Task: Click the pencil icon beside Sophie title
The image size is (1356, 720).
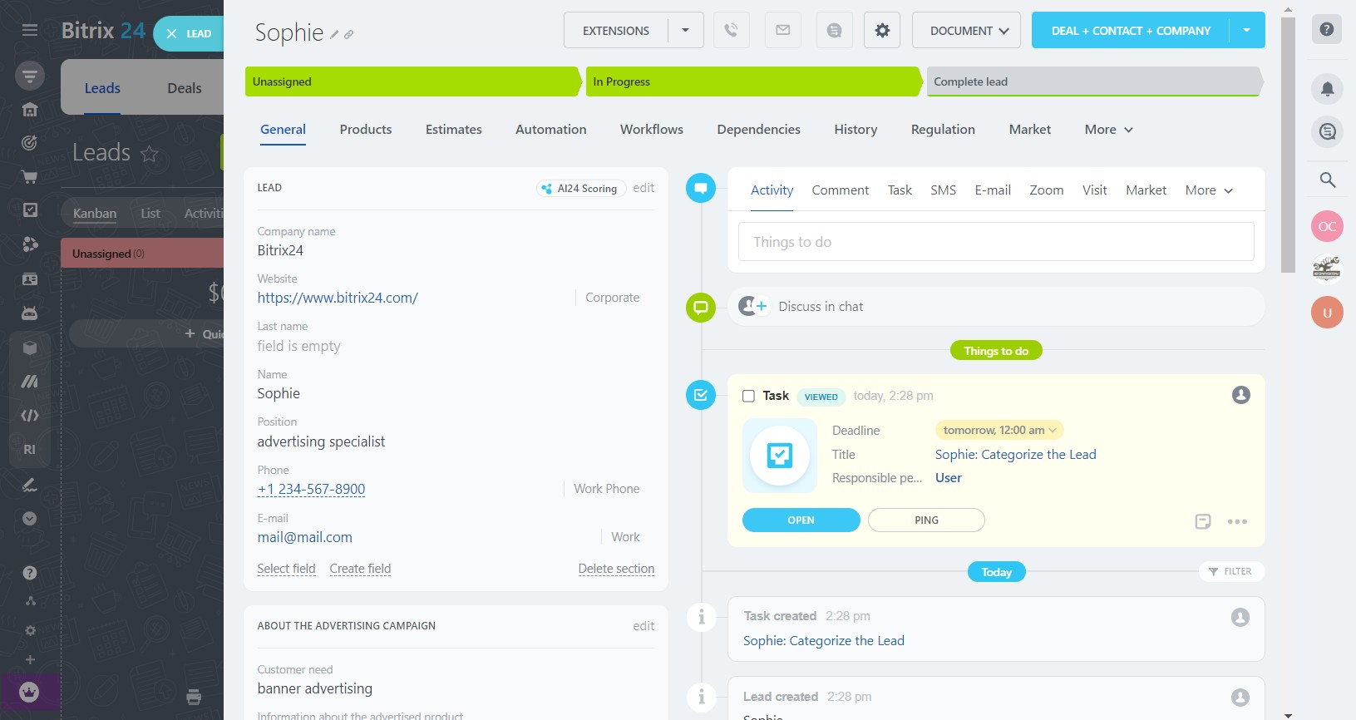Action: click(334, 35)
